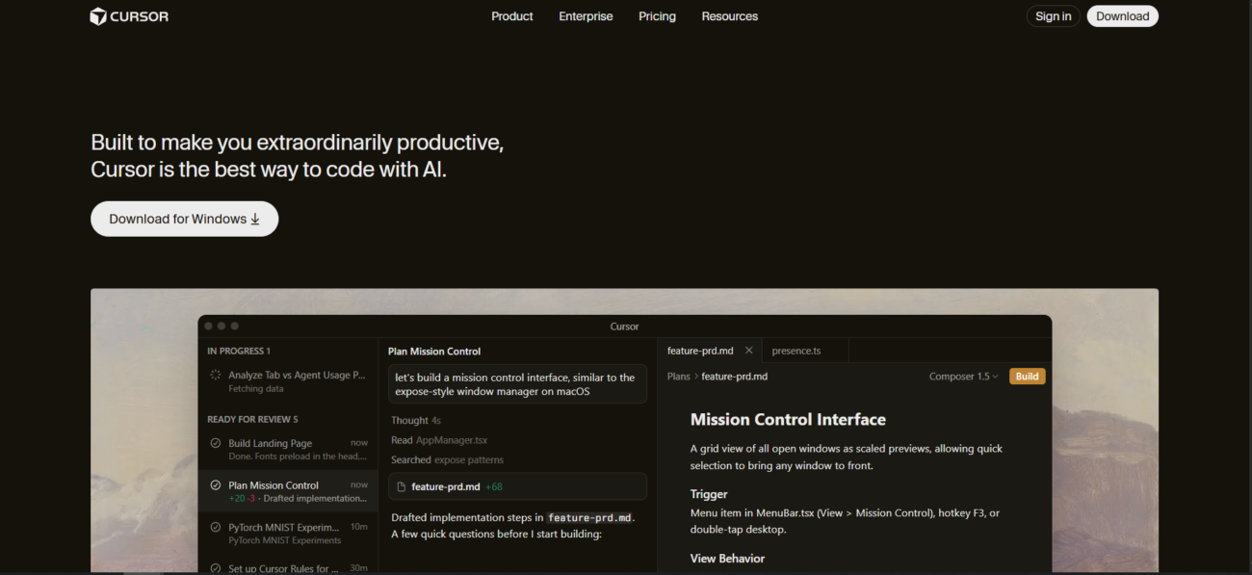Open the Resources menu

click(729, 16)
